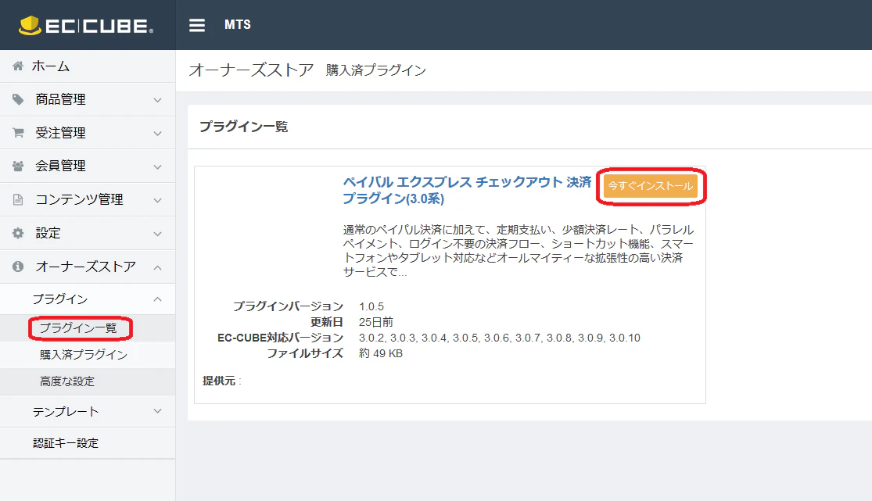Expand the コンテンツ管理 chevron
872x501 pixels.
[x=157, y=200]
